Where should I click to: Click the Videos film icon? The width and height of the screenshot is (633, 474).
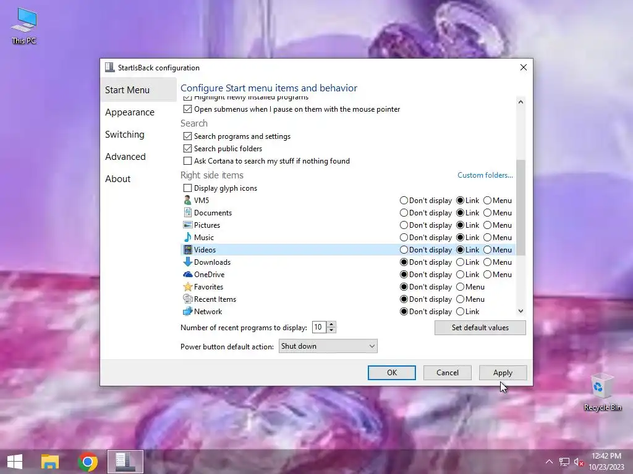point(187,249)
